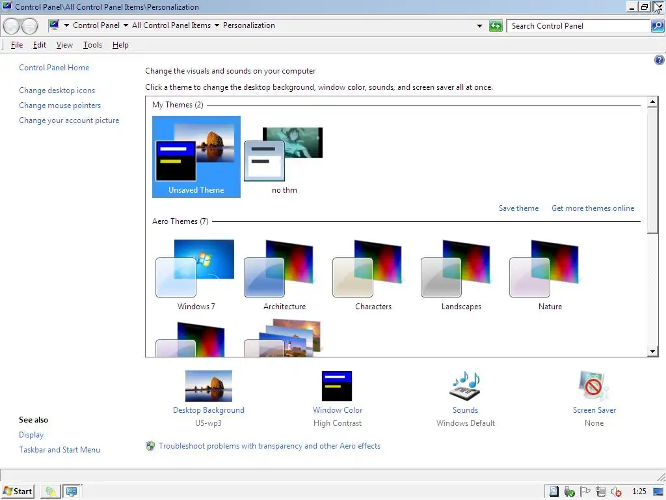Viewport: 666px width, 500px height.
Task: Go forward with the Forward arrow button
Action: coord(29,26)
